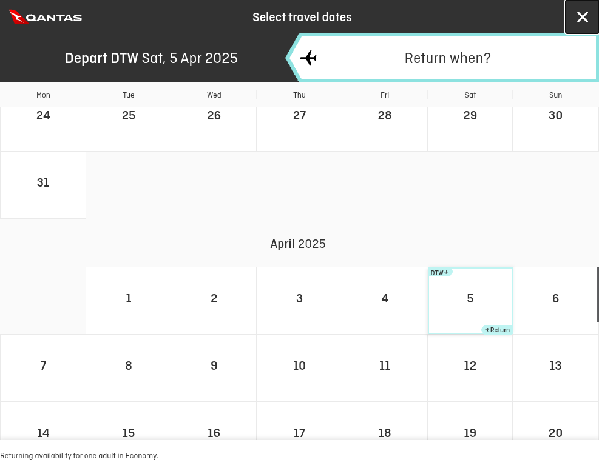
Task: Pick April 13 as return date
Action: click(x=555, y=368)
